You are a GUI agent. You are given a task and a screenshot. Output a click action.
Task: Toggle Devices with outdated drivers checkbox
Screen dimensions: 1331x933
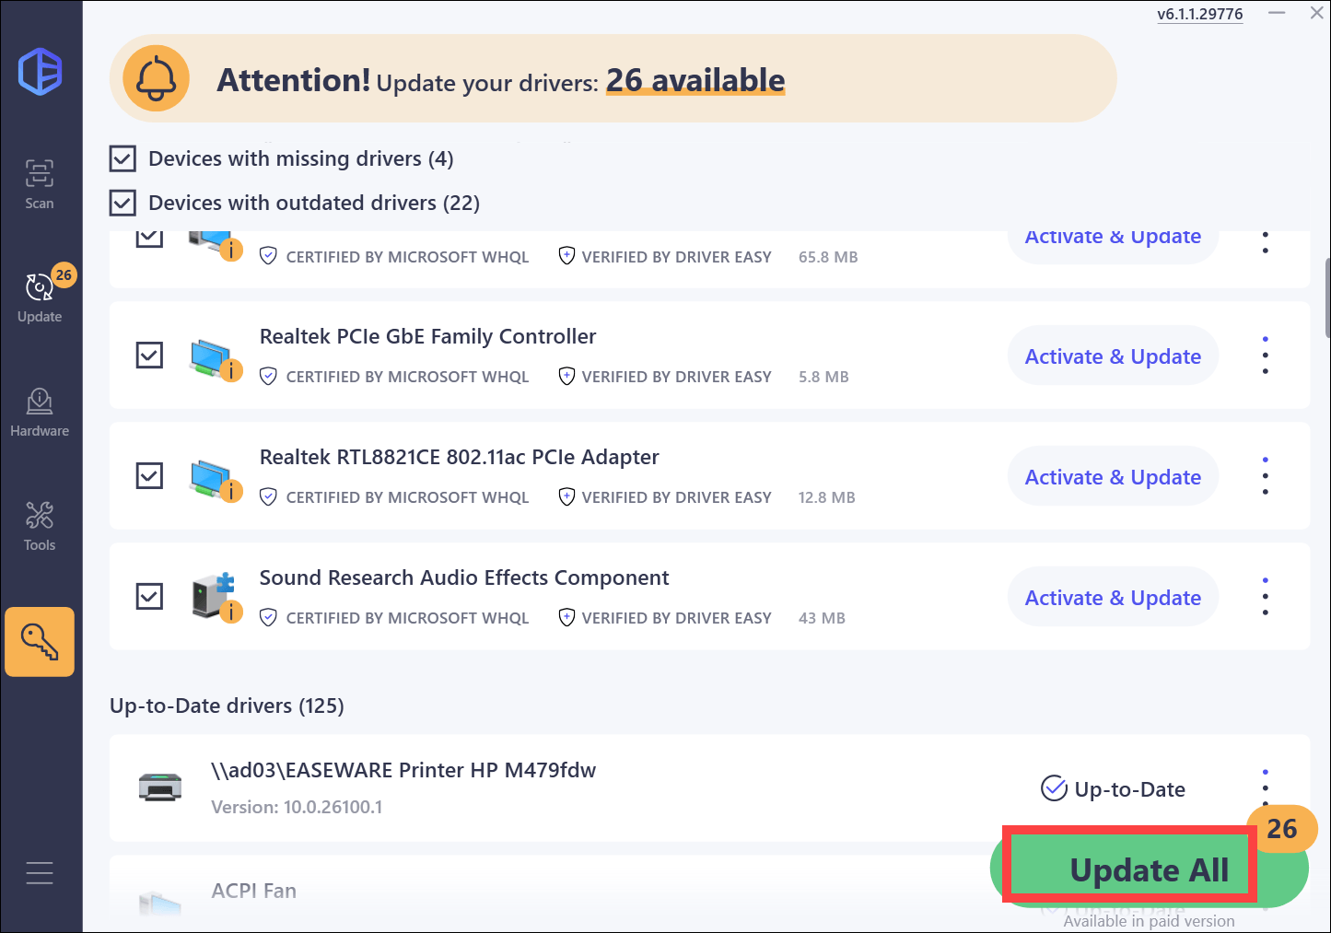(x=123, y=203)
